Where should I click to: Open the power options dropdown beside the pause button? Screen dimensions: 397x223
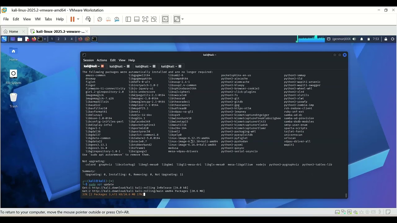click(78, 19)
